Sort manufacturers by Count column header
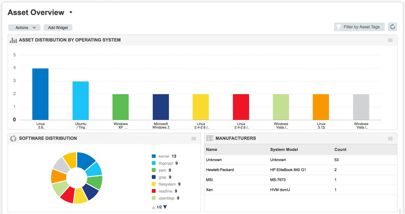The height and width of the screenshot is (214, 405). [x=340, y=150]
